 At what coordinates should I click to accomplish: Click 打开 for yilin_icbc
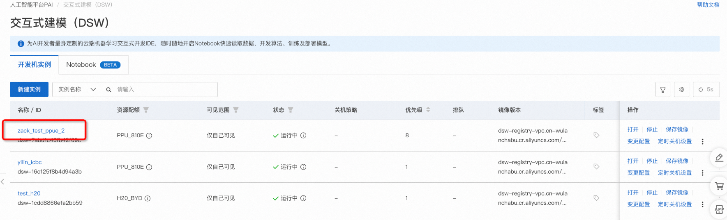point(633,161)
